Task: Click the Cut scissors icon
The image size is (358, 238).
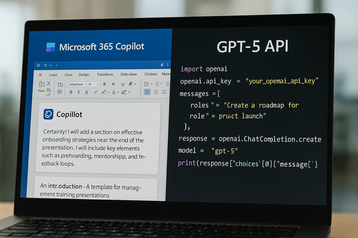Action: click(49, 83)
